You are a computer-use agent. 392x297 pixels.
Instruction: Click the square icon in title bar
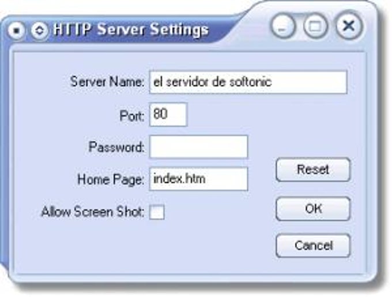click(x=16, y=31)
